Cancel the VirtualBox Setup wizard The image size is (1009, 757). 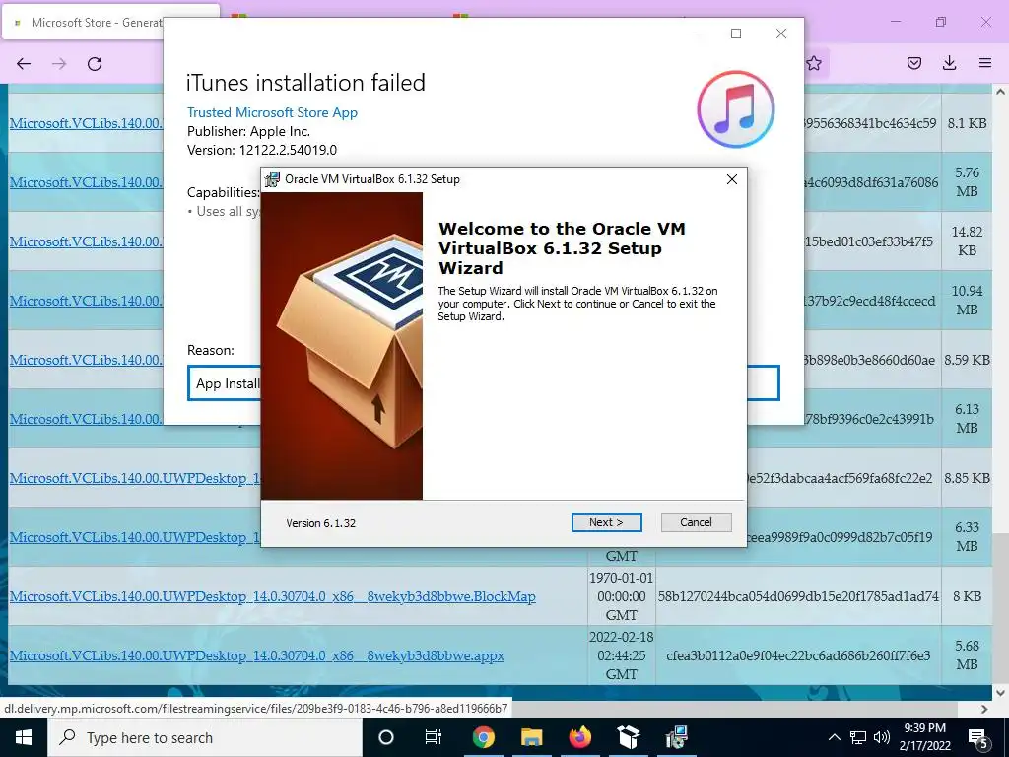tap(697, 522)
